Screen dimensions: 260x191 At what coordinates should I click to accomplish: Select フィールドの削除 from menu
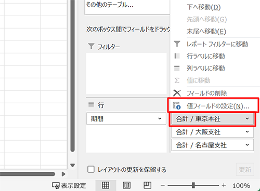pos(206,93)
